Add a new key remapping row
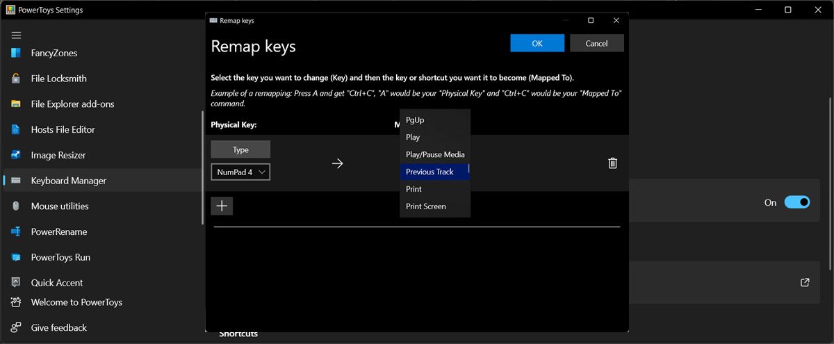834x344 pixels. coord(222,206)
